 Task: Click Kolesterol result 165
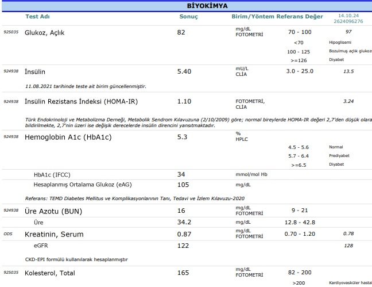183,273
